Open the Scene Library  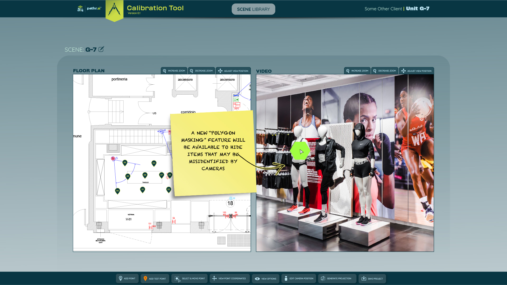coord(253,9)
